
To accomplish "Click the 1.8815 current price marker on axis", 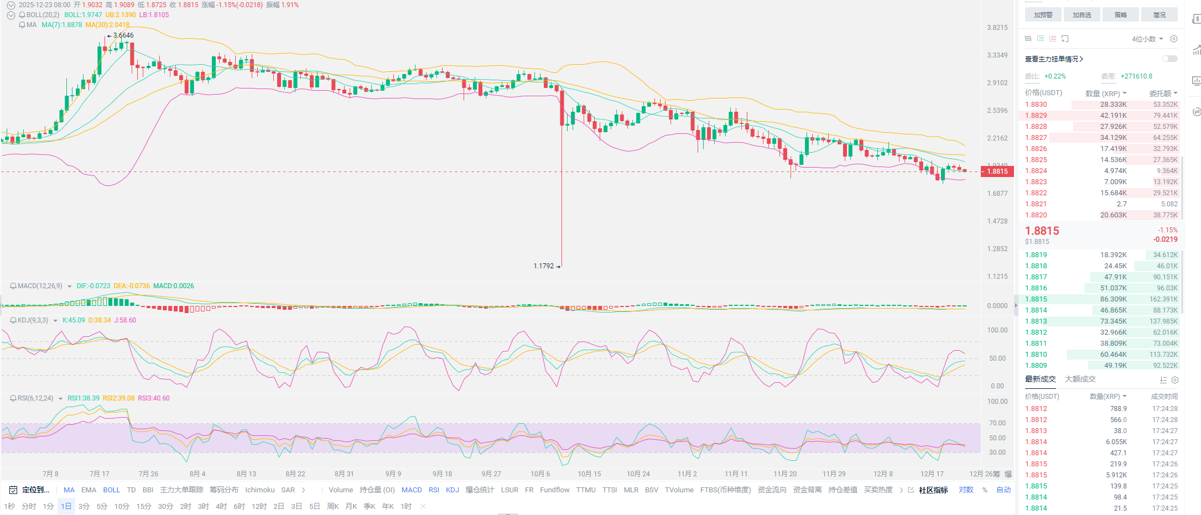I will 997,171.
